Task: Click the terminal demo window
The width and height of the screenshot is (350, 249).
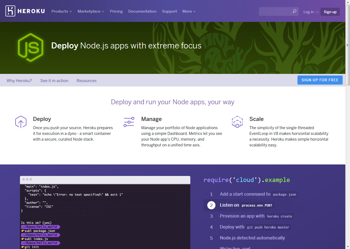Action: point(105,212)
